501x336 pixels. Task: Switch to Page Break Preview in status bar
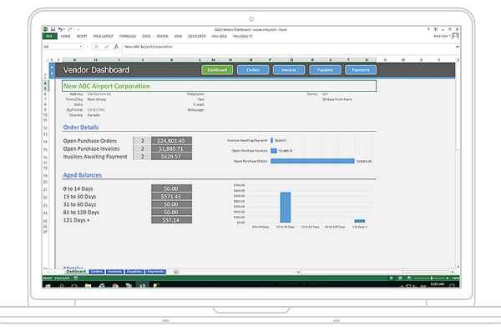(x=409, y=278)
